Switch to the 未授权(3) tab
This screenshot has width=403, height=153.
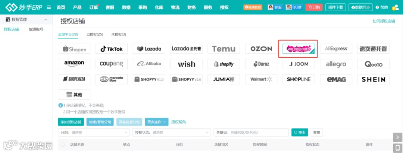coord(119,34)
